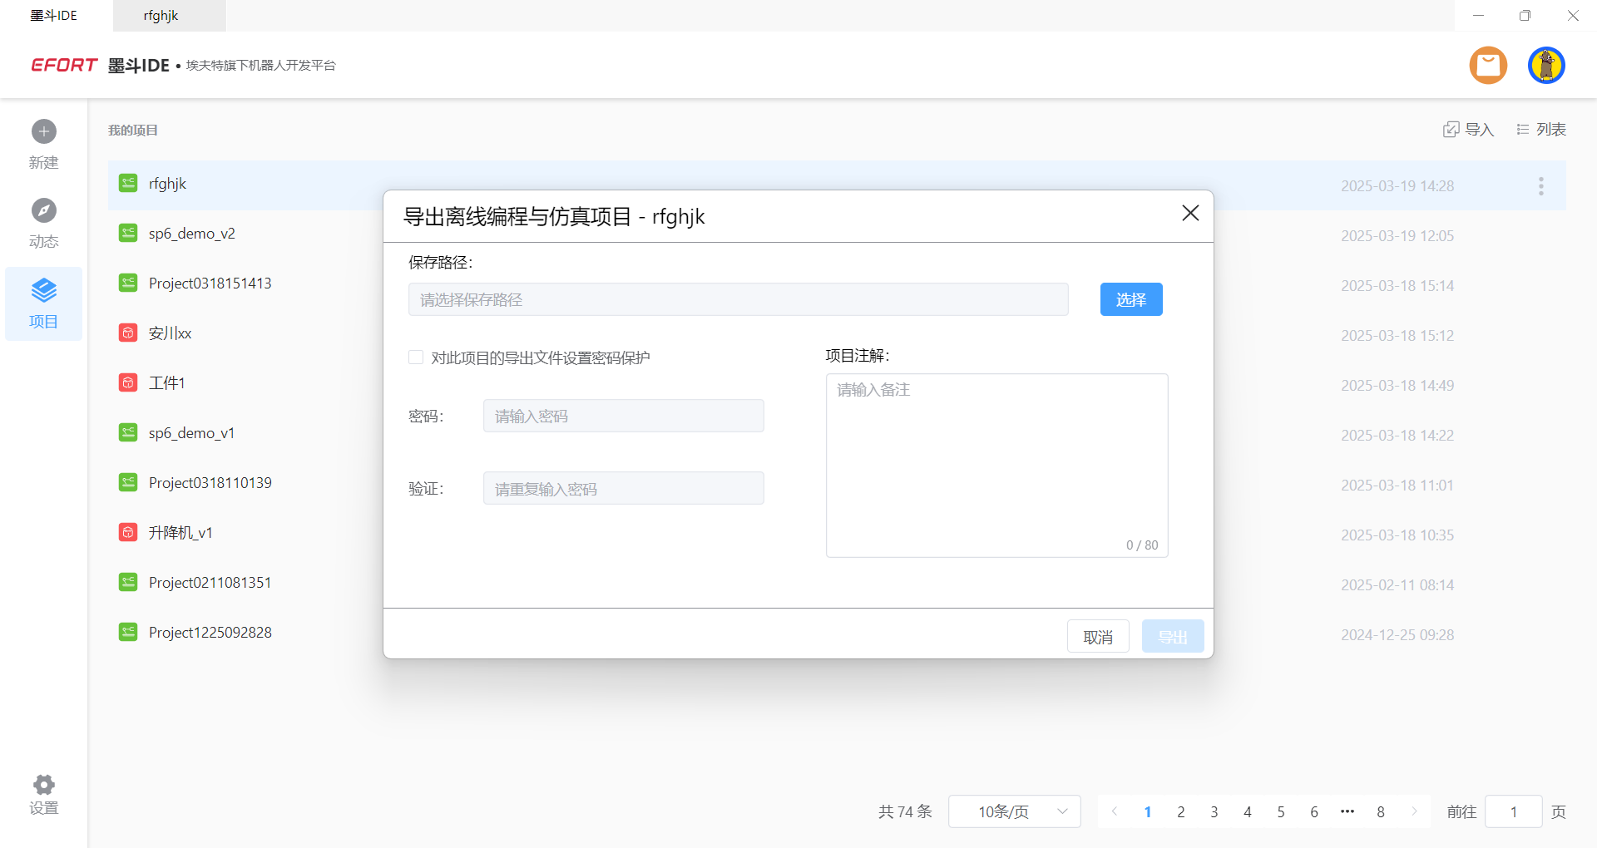Go to page 3 in pagination
The height and width of the screenshot is (848, 1597).
[1214, 811]
